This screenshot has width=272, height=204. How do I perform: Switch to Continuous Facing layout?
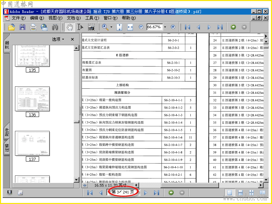pyautogui.click(x=252, y=192)
